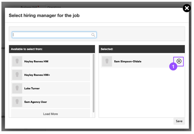Click the avatar next to Hayley Reeves HM
194x134 pixels.
[17, 61]
